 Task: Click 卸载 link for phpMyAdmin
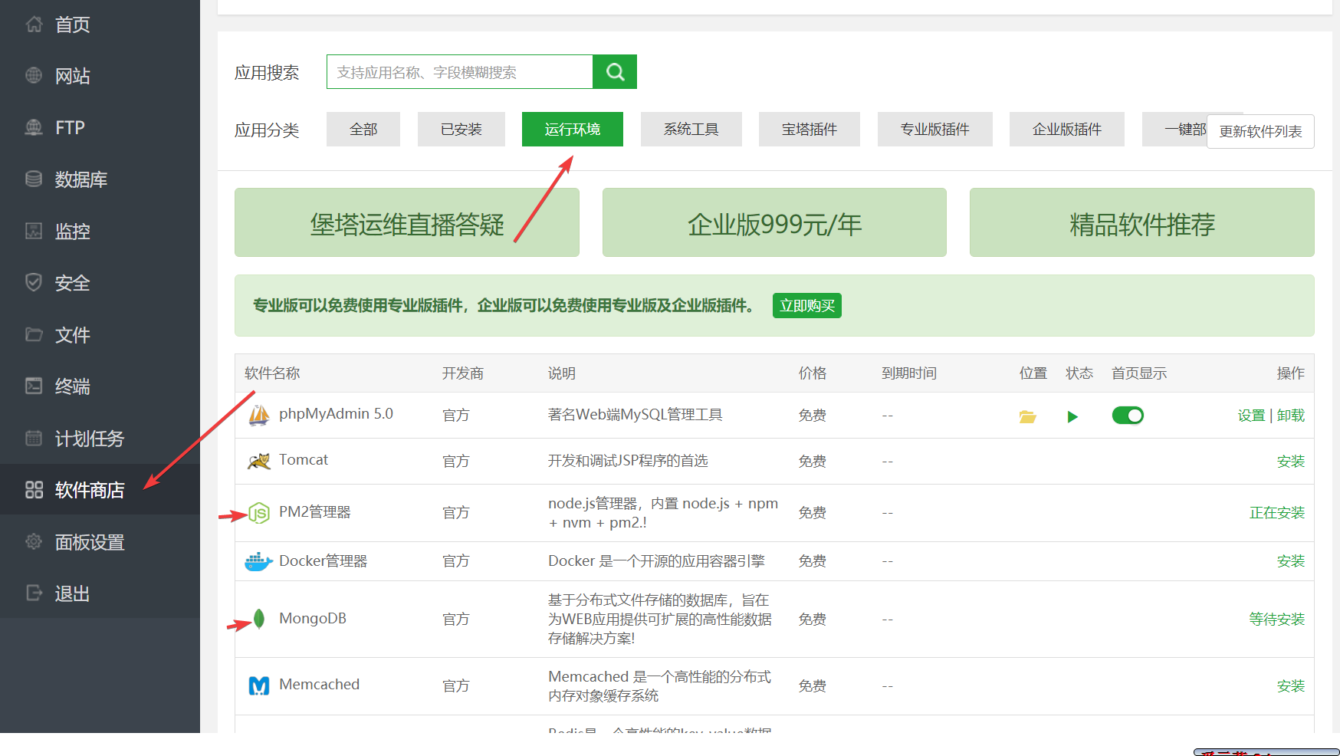1291,416
